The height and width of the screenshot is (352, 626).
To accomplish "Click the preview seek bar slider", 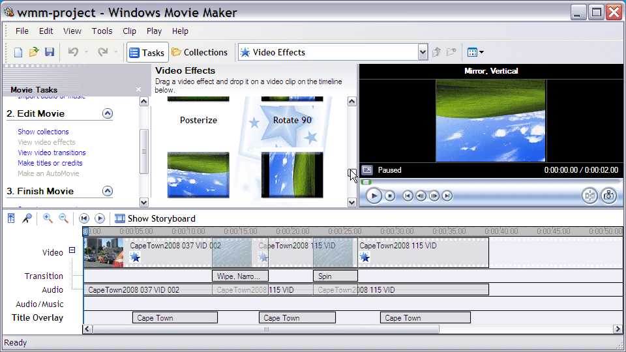I will [366, 183].
